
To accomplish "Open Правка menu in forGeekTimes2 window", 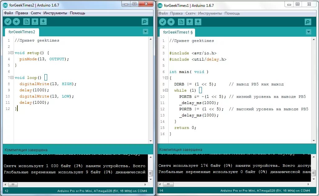I will click(21, 13).
